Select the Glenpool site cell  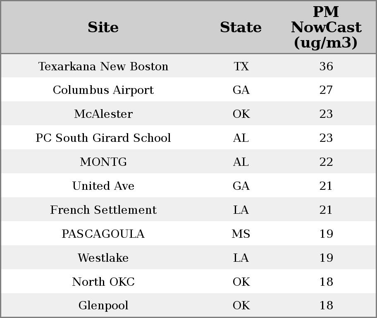pyautogui.click(x=103, y=306)
